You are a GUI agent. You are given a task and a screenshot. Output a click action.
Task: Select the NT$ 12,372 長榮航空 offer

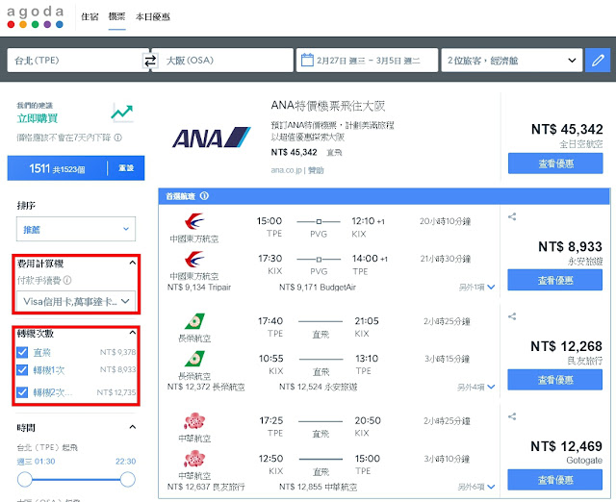click(206, 387)
